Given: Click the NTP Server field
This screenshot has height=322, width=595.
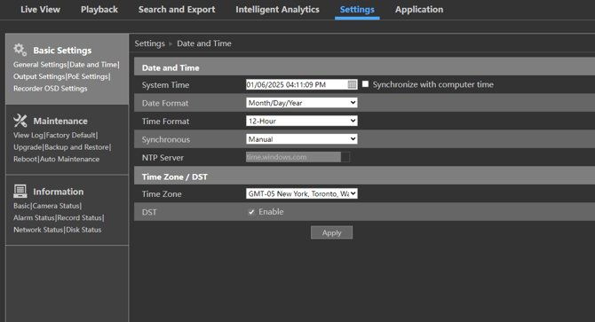Looking at the screenshot, I should 297,157.
